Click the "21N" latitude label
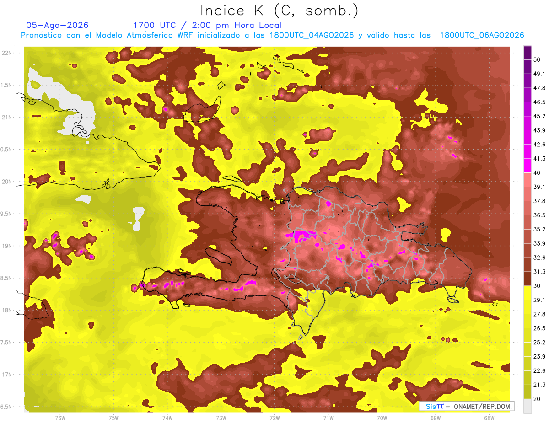The image size is (549, 424). point(7,117)
